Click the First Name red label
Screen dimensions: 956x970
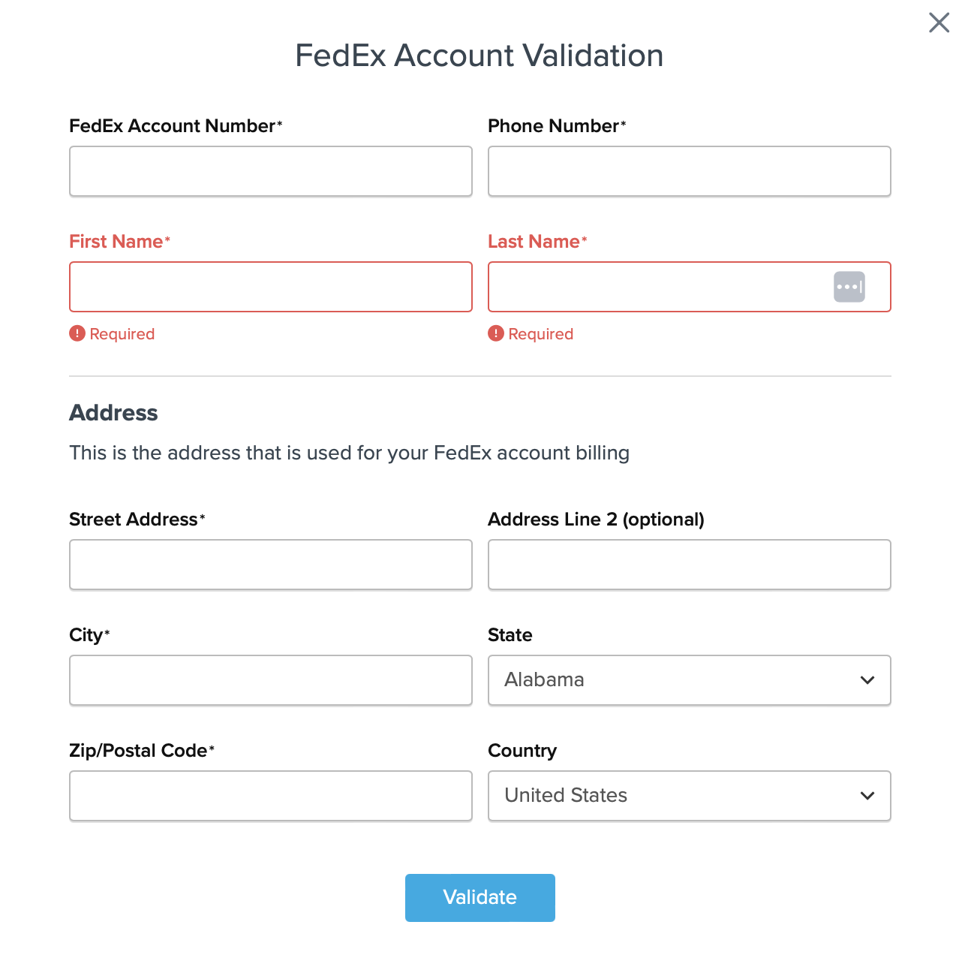point(116,242)
